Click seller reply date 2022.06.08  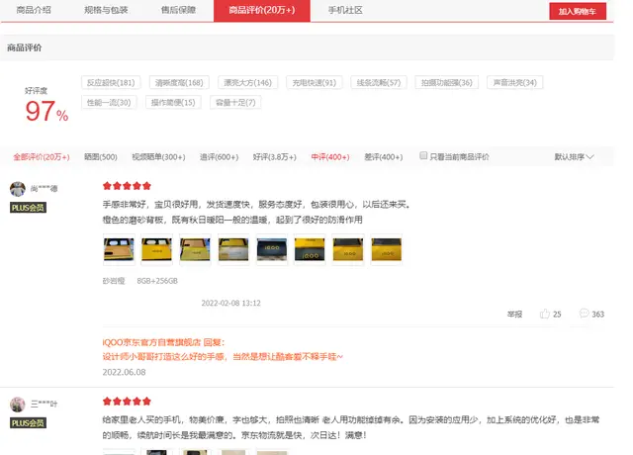click(x=124, y=372)
